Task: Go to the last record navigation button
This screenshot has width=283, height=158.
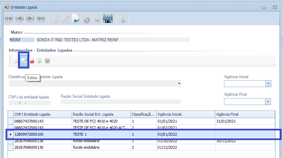Action: pyautogui.click(x=41, y=19)
